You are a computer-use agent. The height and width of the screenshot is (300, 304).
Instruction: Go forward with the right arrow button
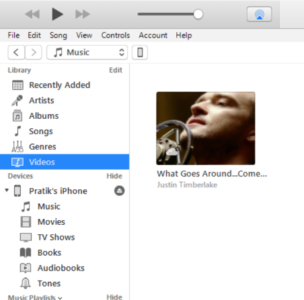tap(33, 52)
